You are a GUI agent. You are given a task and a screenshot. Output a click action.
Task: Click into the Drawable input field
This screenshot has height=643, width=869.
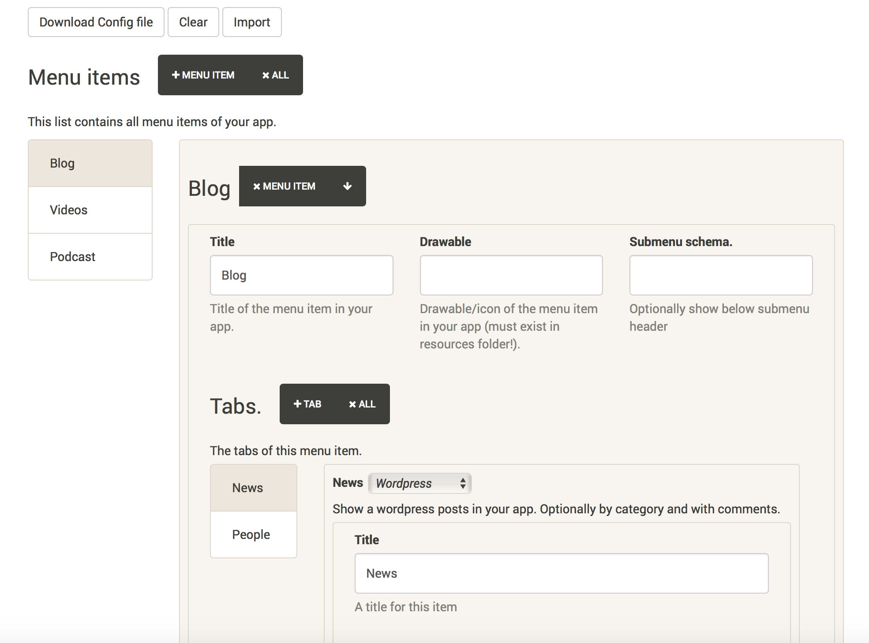click(x=511, y=275)
